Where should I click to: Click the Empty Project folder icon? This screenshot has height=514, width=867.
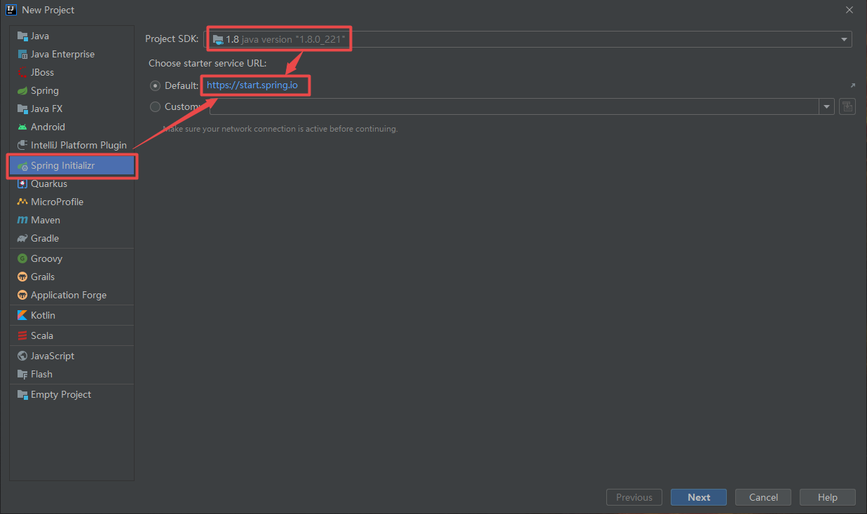22,394
